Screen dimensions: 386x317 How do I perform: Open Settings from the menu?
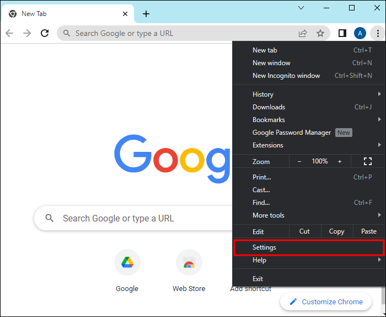[309, 247]
